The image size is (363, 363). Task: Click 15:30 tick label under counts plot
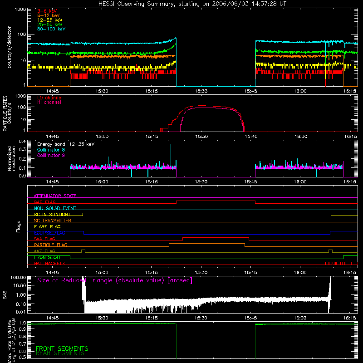click(x=201, y=91)
